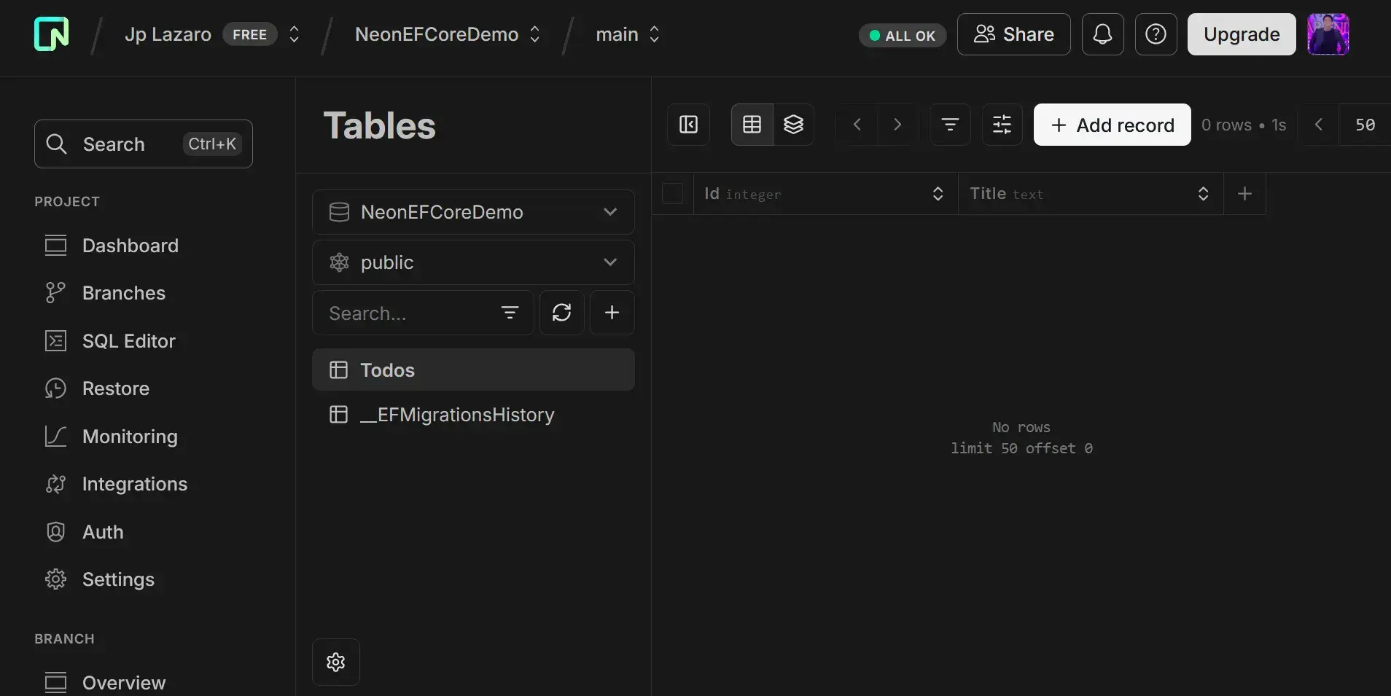Go back in table navigation history
Screen dimensions: 1391x696
[857, 125]
